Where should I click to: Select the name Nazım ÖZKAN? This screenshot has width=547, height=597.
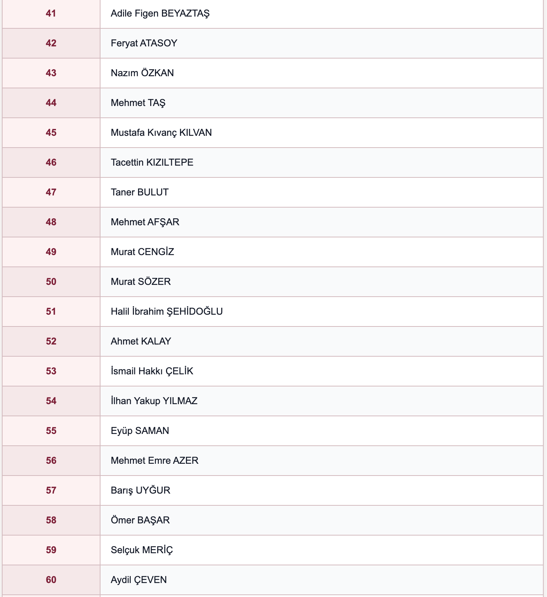click(142, 73)
